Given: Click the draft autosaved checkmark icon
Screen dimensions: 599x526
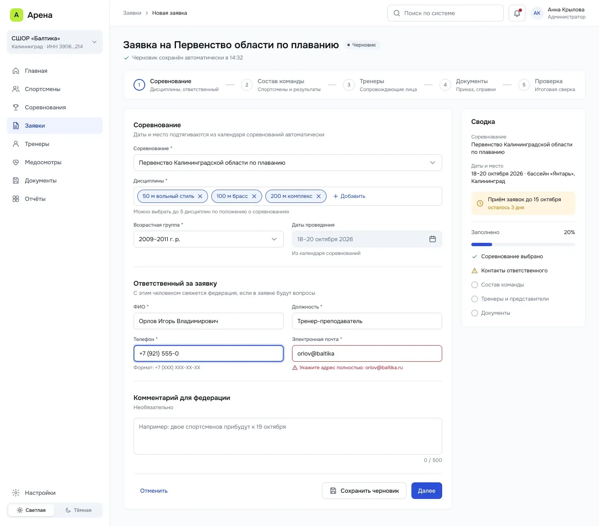Looking at the screenshot, I should coord(126,58).
